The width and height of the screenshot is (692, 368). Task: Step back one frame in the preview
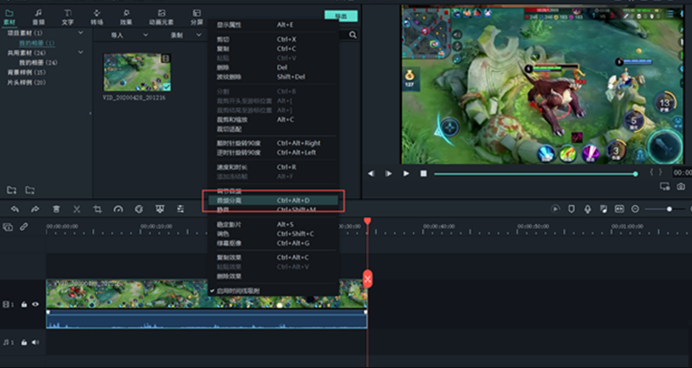pyautogui.click(x=371, y=173)
